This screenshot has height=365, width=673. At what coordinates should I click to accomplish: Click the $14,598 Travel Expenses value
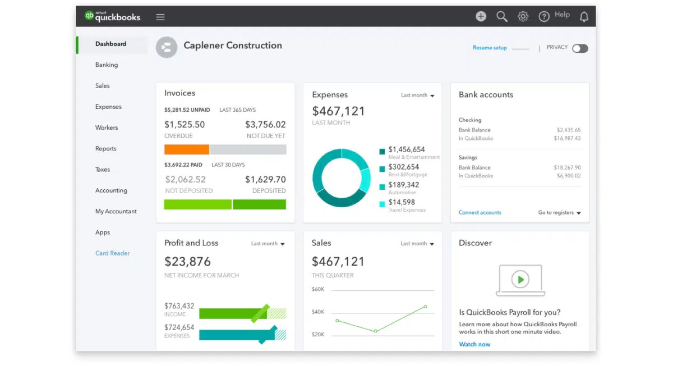click(402, 202)
